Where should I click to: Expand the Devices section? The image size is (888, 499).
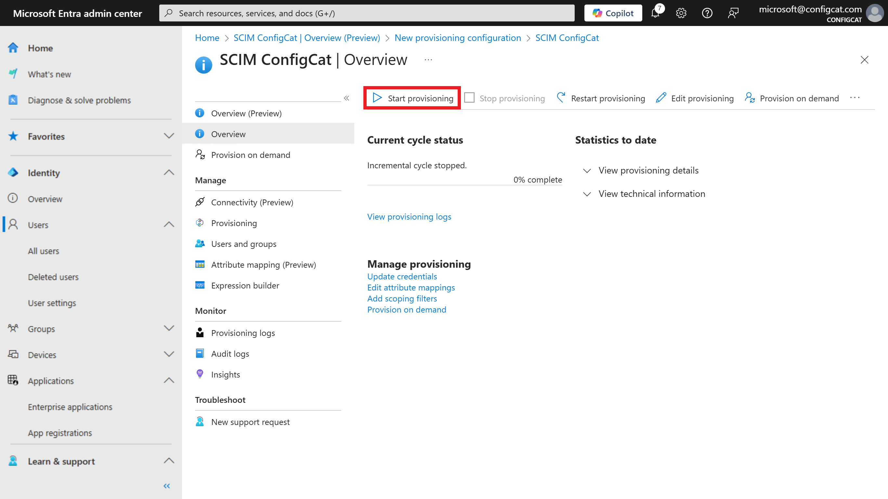(169, 354)
